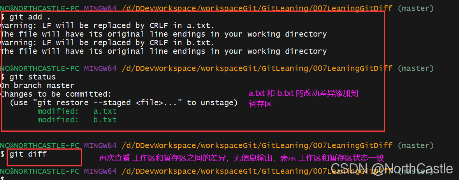
Task: Click the empty prompt on the last line
Action: tap(2, 178)
